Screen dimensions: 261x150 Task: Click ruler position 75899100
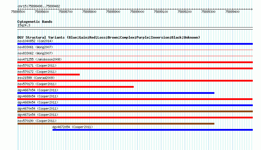click(161, 12)
